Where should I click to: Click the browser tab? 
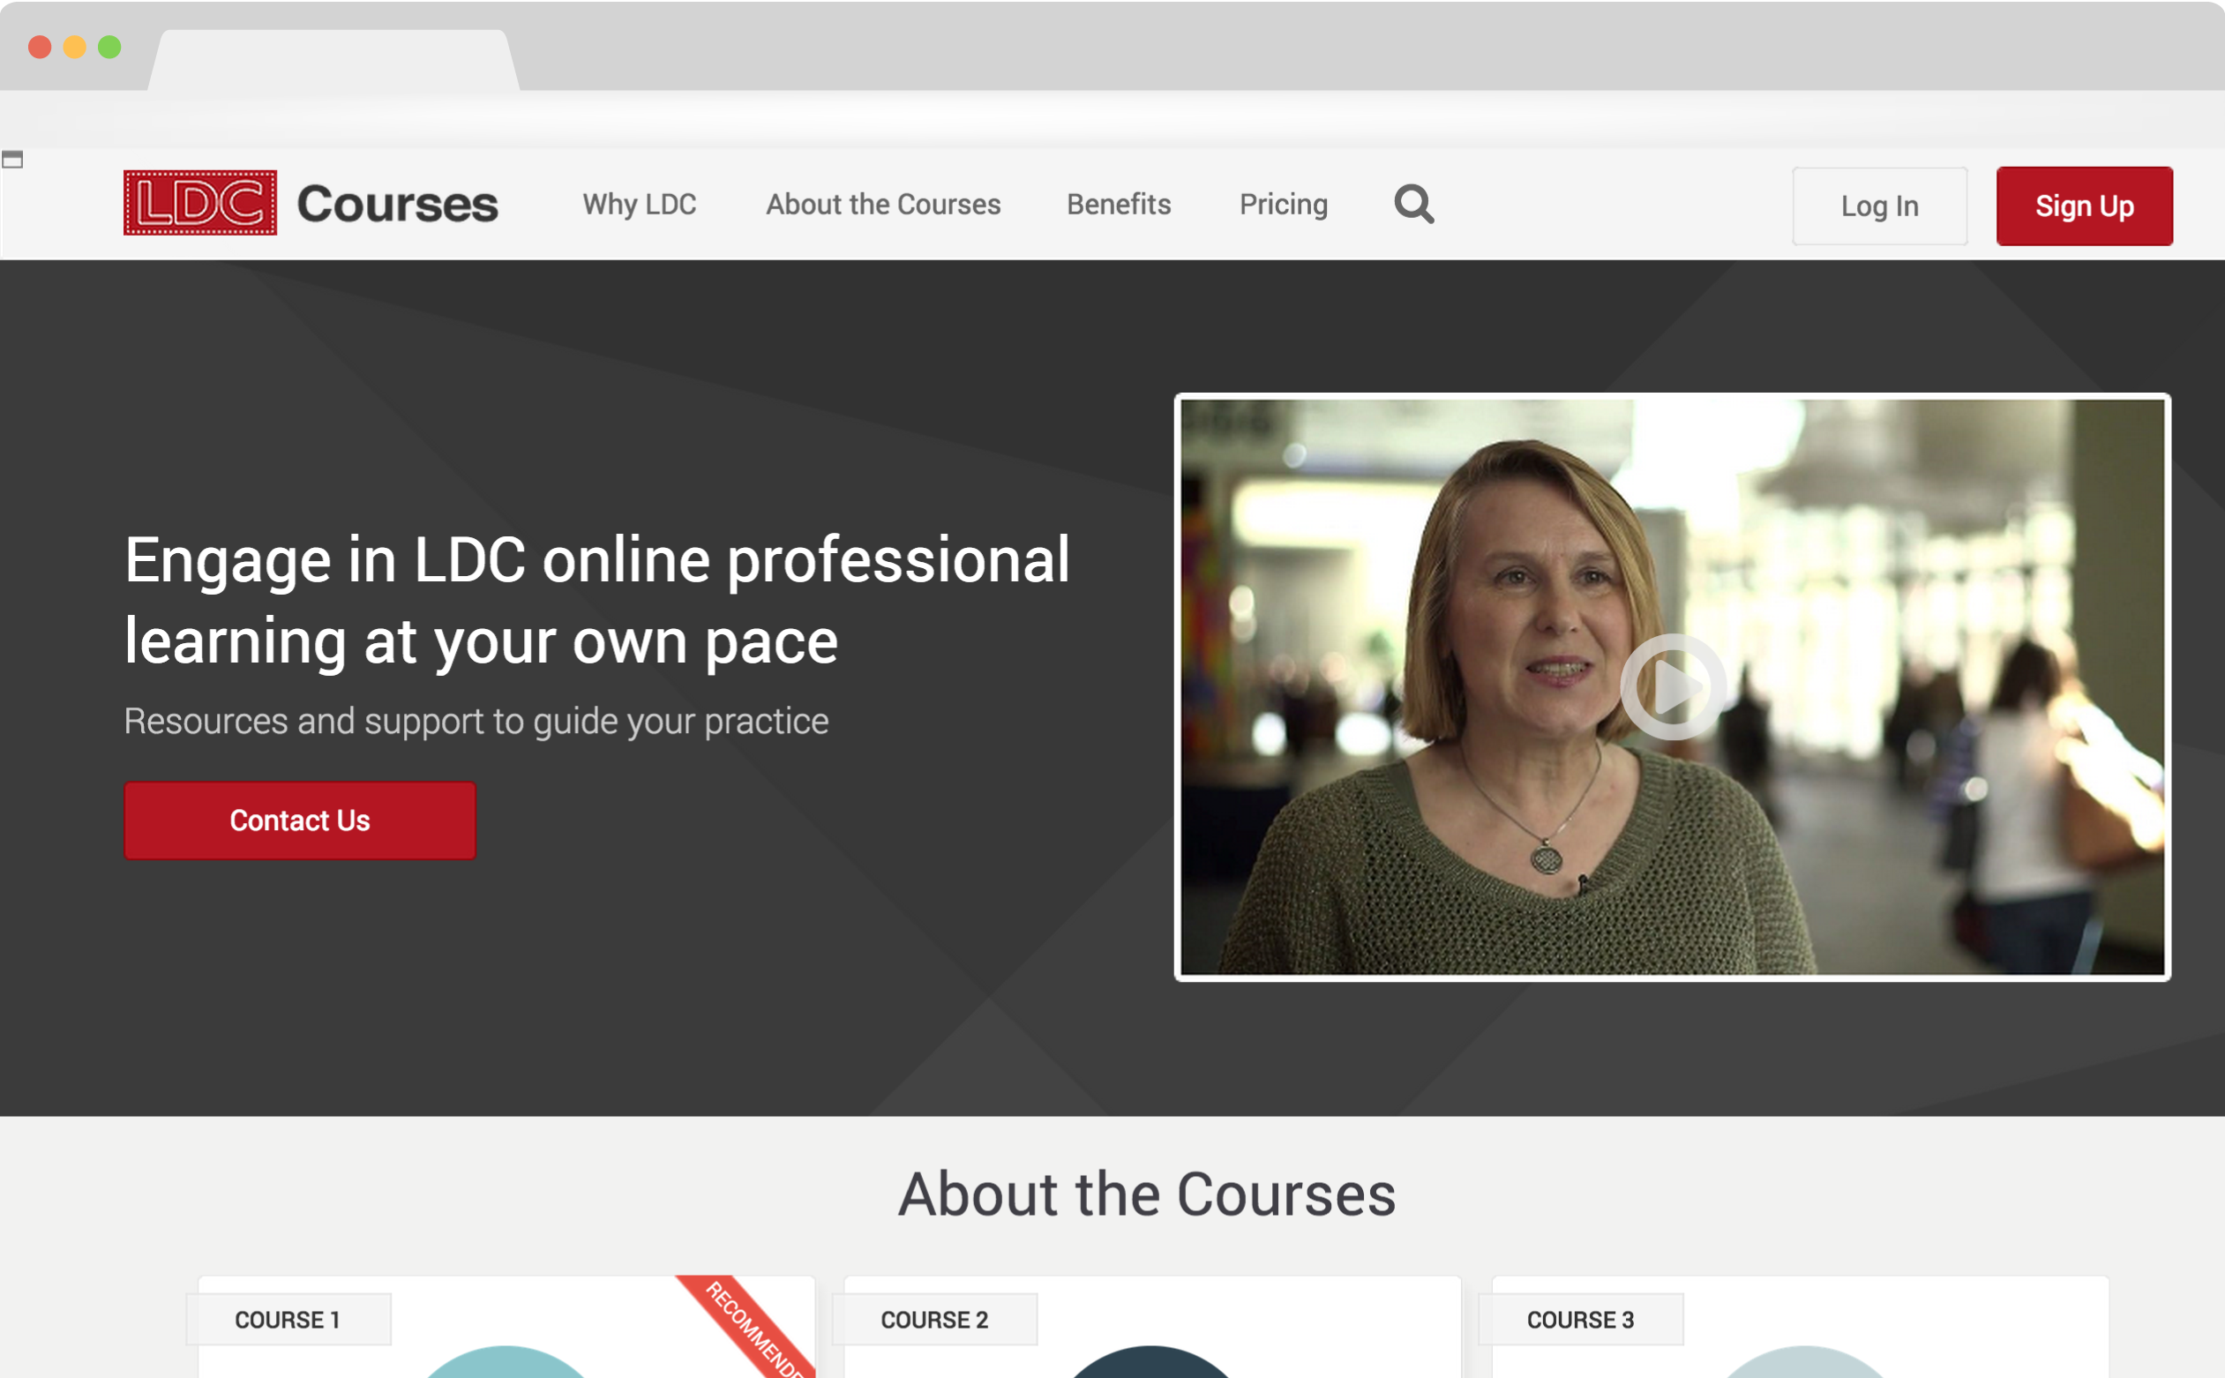(333, 60)
